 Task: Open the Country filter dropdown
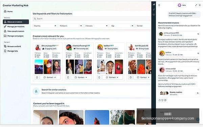point(45,26)
